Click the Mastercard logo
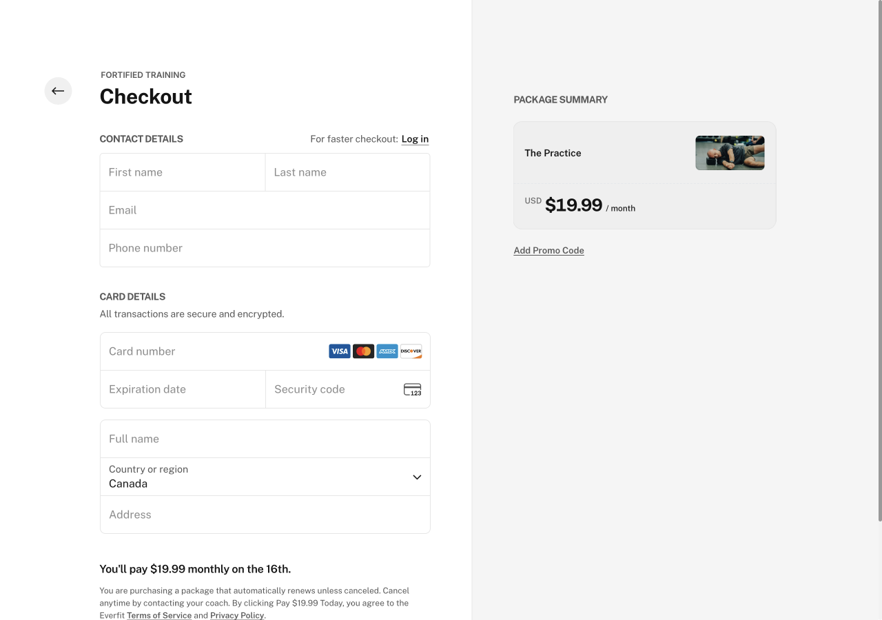Image resolution: width=882 pixels, height=620 pixels. click(x=363, y=351)
